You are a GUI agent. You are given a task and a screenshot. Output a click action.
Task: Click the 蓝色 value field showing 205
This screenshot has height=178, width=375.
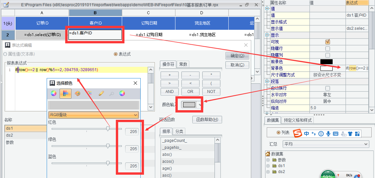click(x=132, y=166)
